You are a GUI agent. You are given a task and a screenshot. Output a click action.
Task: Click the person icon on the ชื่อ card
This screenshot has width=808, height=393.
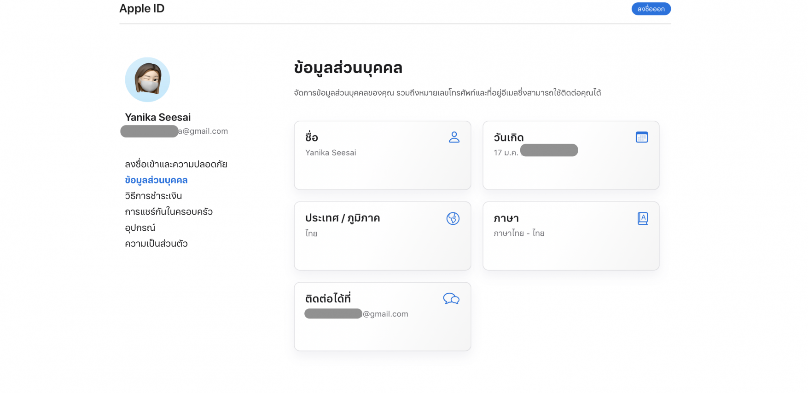tap(454, 137)
